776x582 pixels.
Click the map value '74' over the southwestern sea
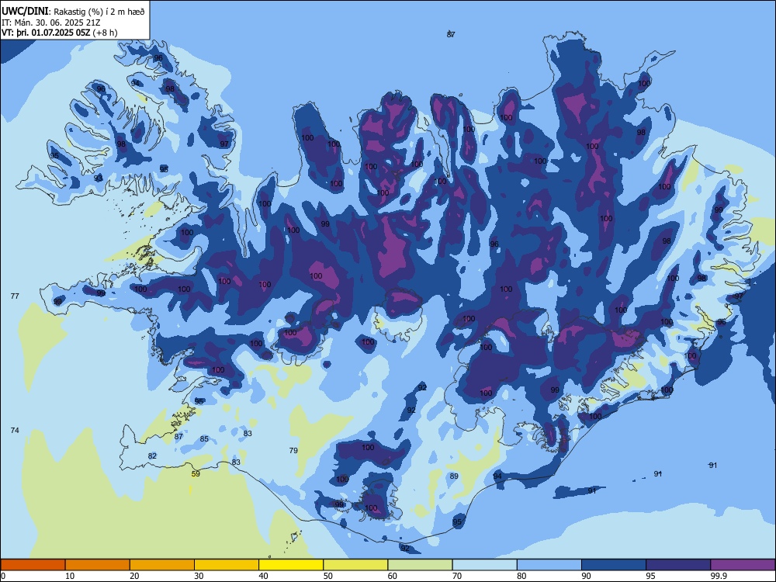click(15, 430)
